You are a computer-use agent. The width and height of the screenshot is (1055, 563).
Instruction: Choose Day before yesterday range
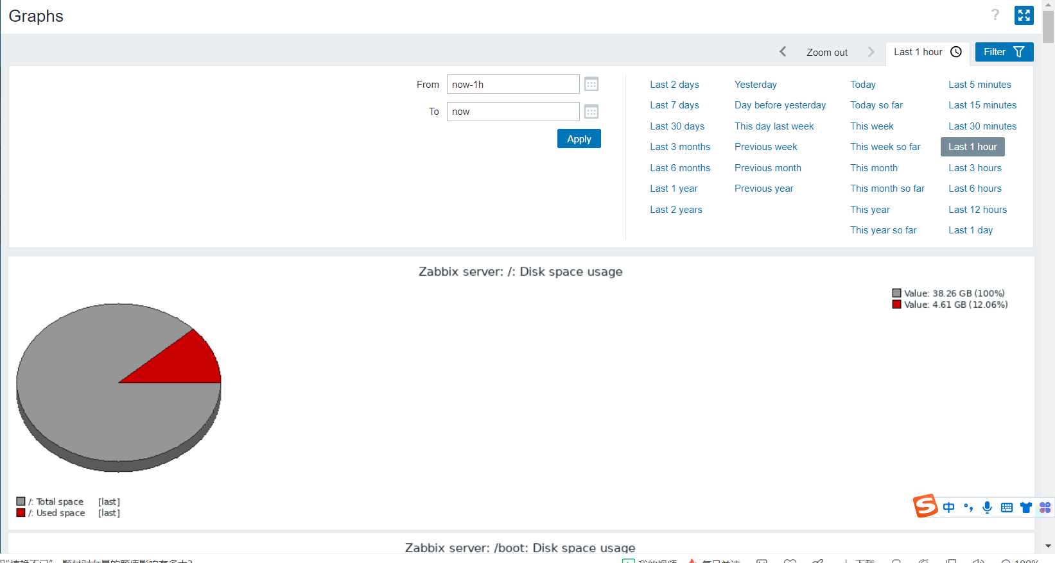780,105
